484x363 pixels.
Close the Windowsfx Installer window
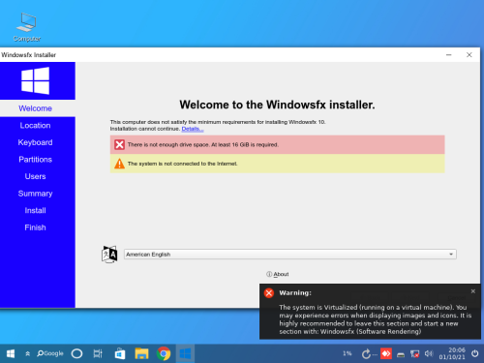pos(469,55)
